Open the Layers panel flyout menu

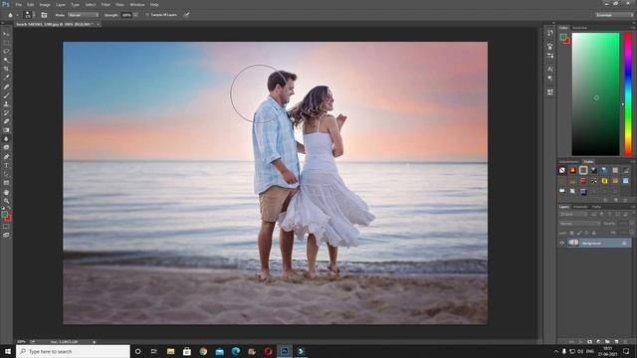pos(633,207)
